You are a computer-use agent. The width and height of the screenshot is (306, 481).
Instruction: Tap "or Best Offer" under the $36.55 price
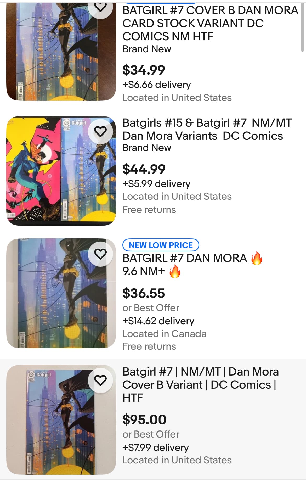pos(151,308)
